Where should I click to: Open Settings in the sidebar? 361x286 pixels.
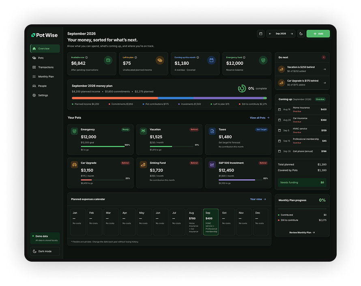45,95
